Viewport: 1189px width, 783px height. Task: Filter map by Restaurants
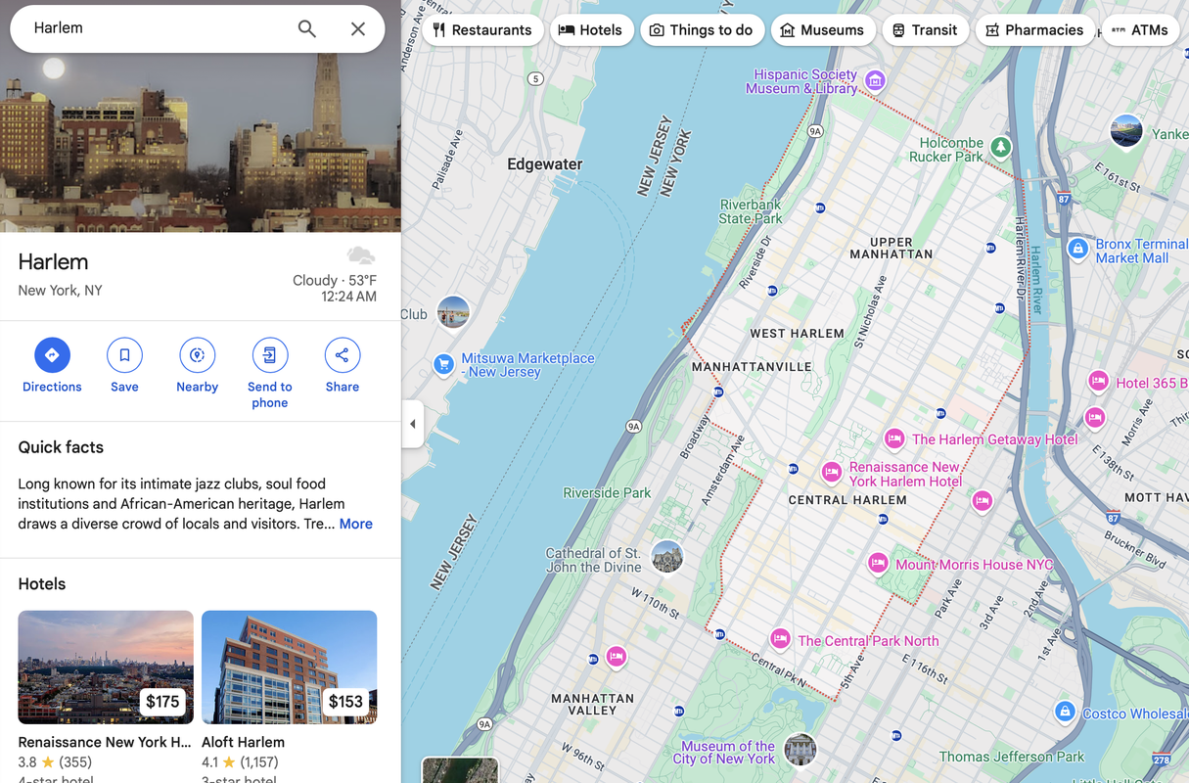click(482, 29)
